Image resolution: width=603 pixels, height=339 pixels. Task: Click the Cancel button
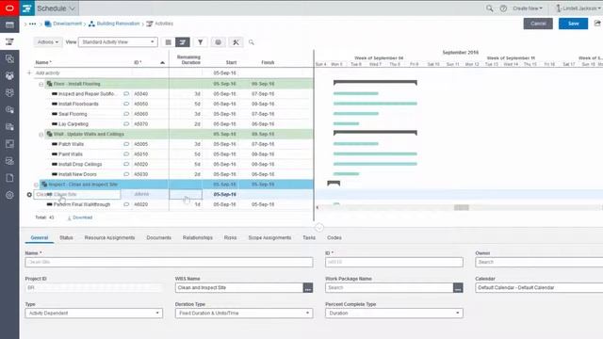pos(538,24)
